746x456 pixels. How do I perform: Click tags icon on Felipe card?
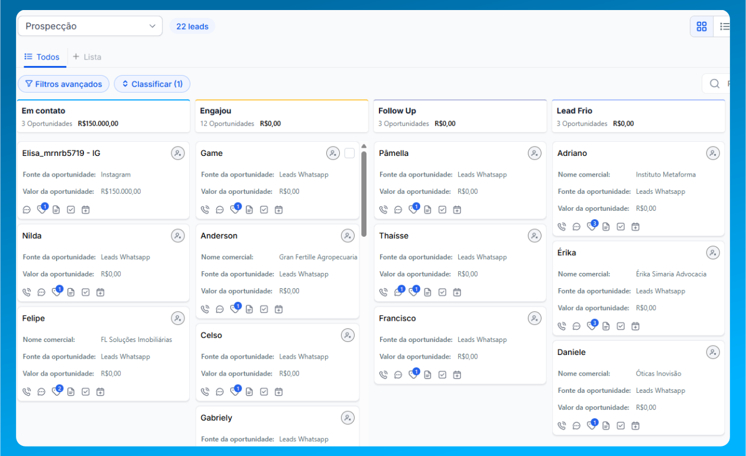click(x=56, y=392)
